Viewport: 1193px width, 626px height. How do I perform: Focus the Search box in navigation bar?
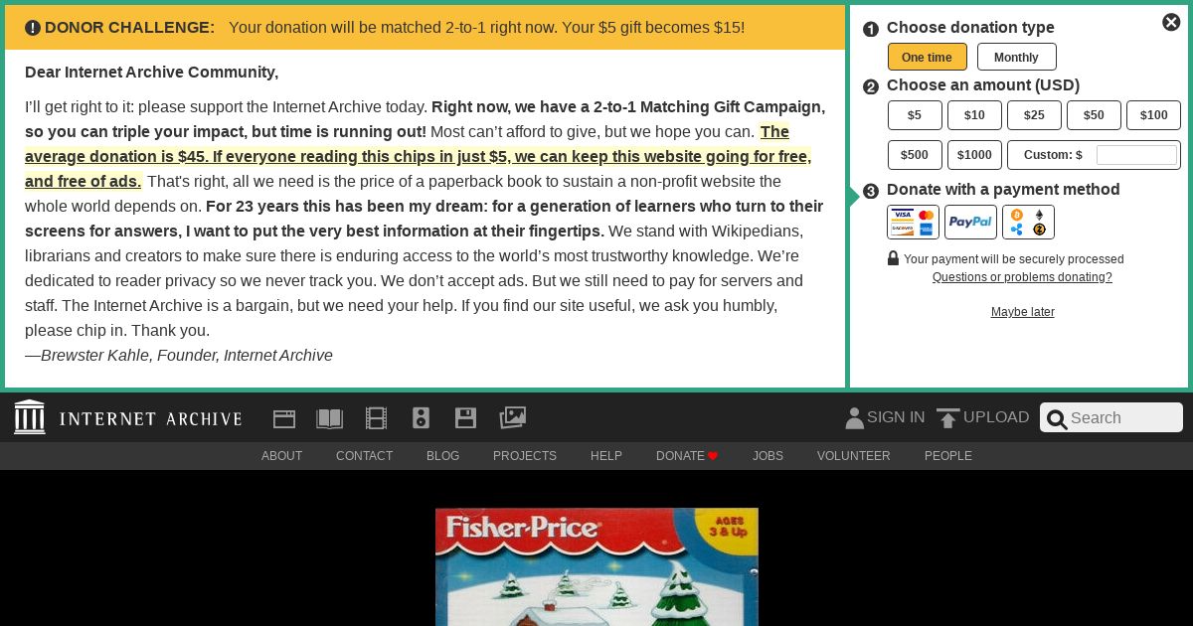[x=1111, y=417]
